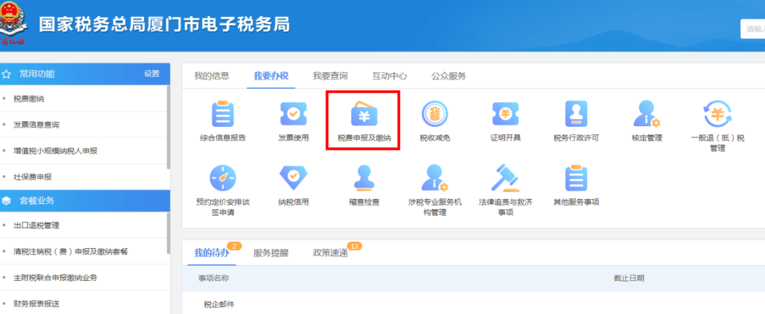Select the 服务提醒 tab

click(x=271, y=253)
